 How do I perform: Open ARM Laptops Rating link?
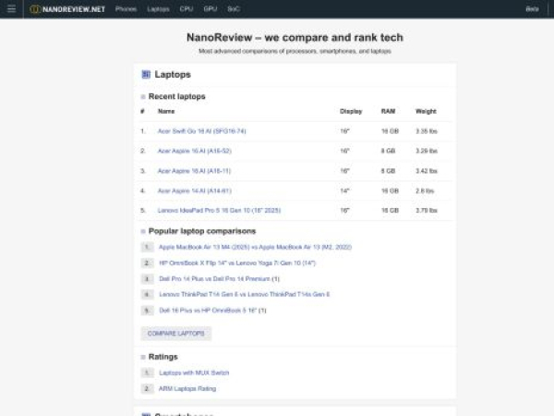pos(187,389)
